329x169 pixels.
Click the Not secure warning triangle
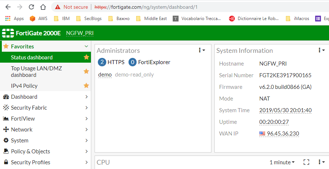coord(57,7)
